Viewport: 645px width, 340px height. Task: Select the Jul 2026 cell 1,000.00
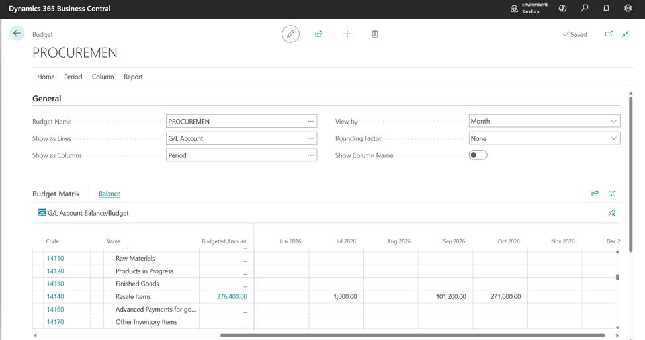[345, 296]
